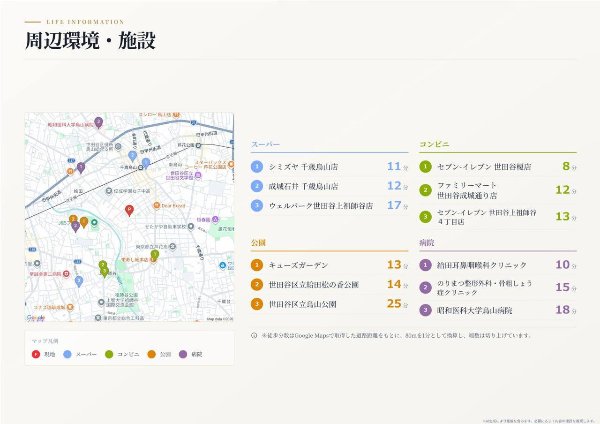The height and width of the screenshot is (424, 600).
Task: Click the red 現地 legend swatch
Action: click(x=36, y=354)
